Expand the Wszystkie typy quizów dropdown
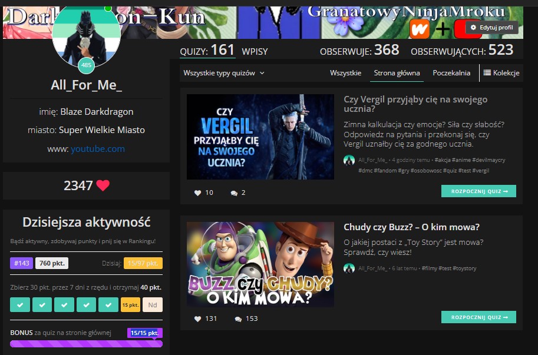538x355 pixels. click(x=224, y=73)
